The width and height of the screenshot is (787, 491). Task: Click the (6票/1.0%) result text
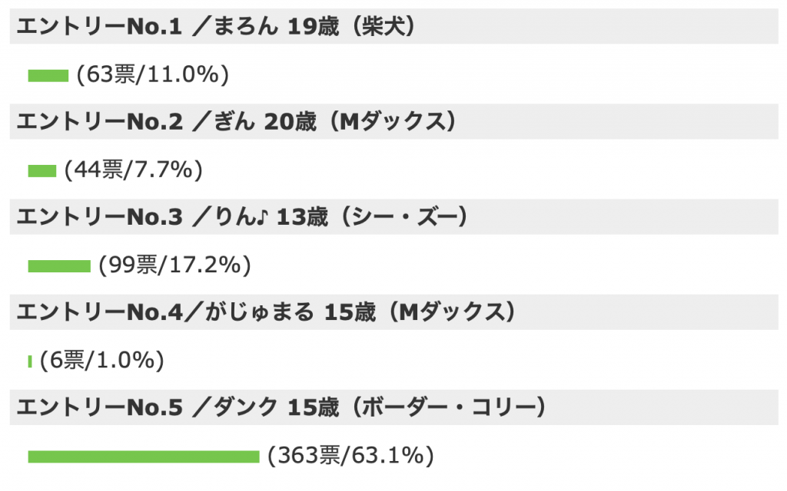(102, 361)
